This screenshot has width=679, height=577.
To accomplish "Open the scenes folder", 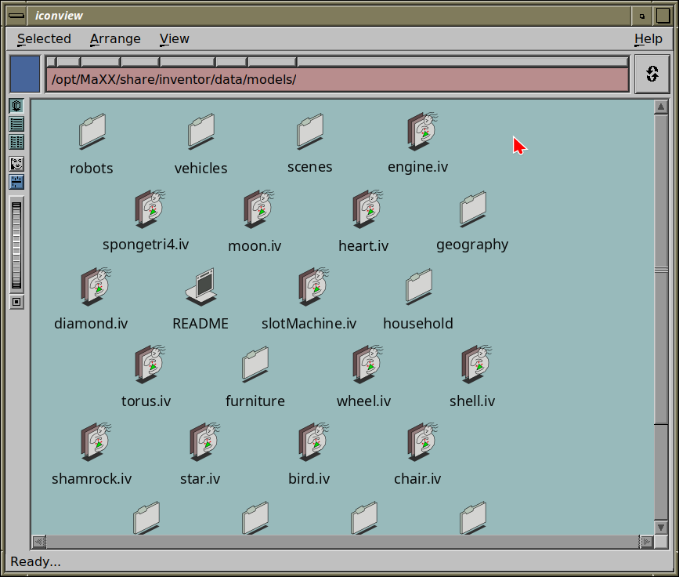I will (309, 132).
